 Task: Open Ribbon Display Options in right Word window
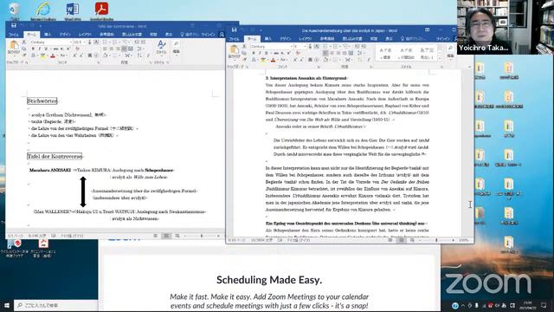(427, 30)
